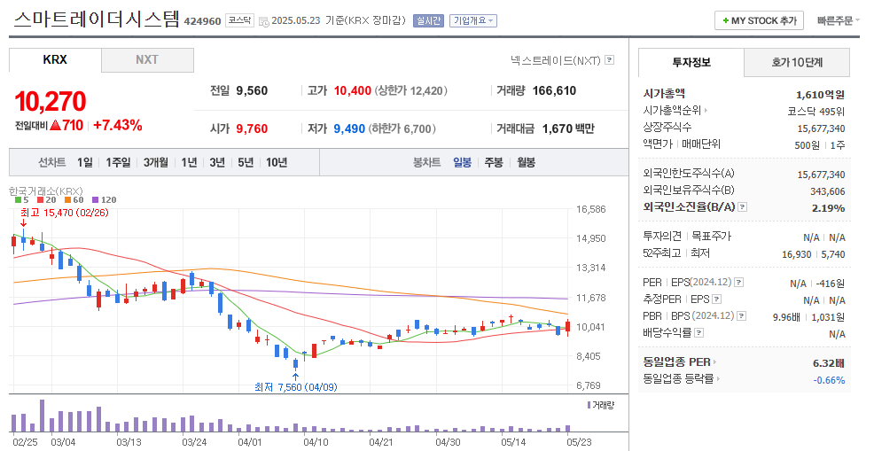Viewport: 874px width, 451px height.
Task: Click the last red candle at 05/23
Action: click(567, 327)
